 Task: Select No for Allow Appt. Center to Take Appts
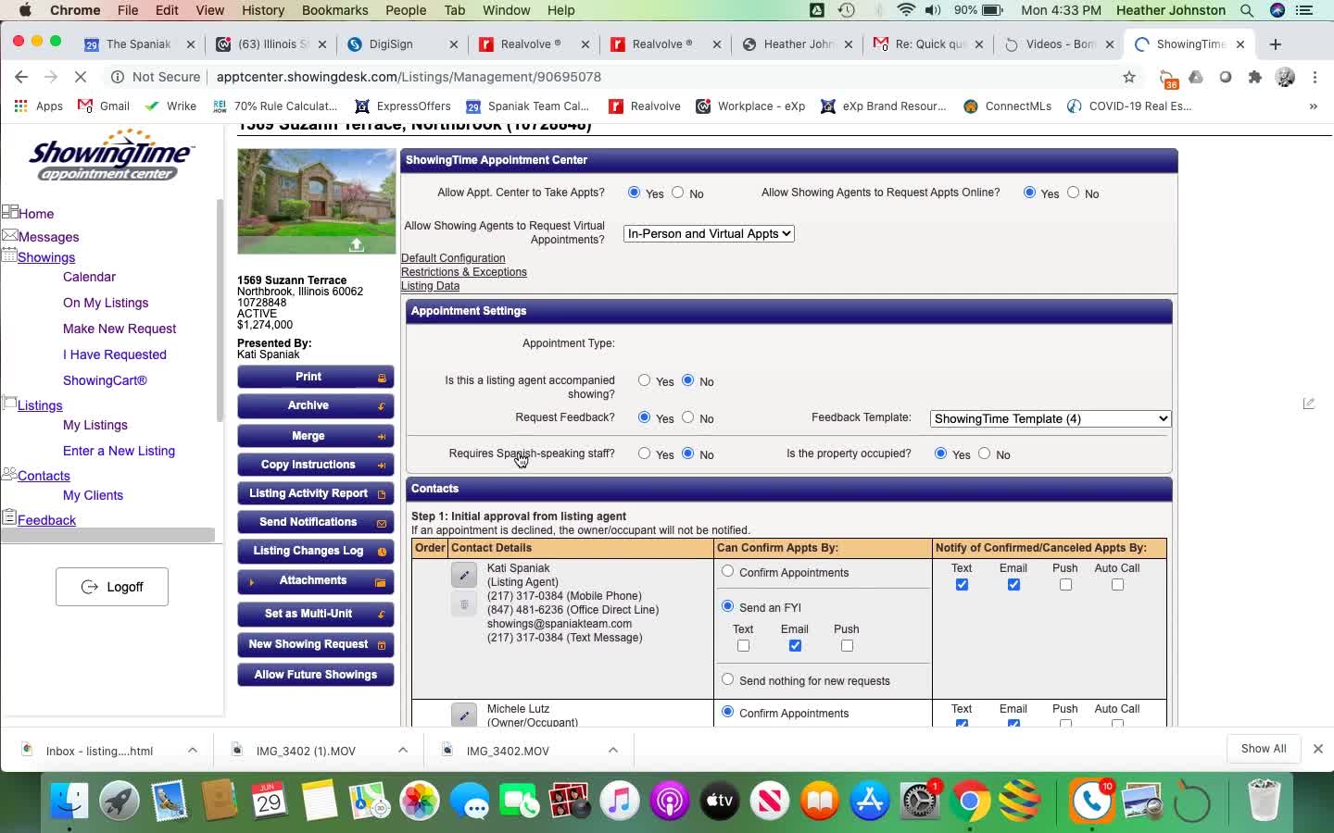point(678,193)
